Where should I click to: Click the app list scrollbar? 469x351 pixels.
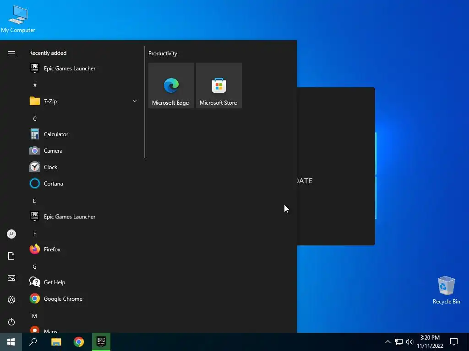145,102
